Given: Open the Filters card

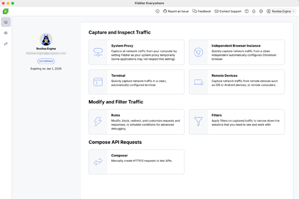Looking at the screenshot, I should (x=237, y=121).
